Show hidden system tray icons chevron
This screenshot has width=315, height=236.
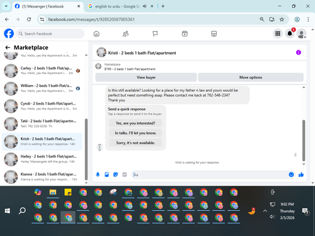265,211
